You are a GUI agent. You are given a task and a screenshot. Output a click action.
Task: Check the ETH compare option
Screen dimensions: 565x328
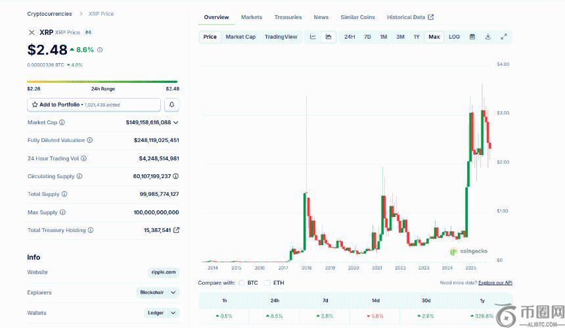267,283
